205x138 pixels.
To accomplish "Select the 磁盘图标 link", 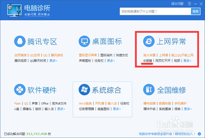I will [103, 109].
